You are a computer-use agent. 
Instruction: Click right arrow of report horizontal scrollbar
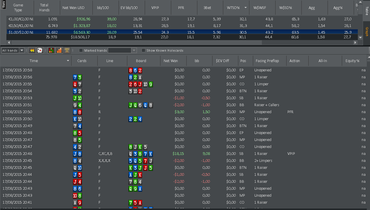355,43
